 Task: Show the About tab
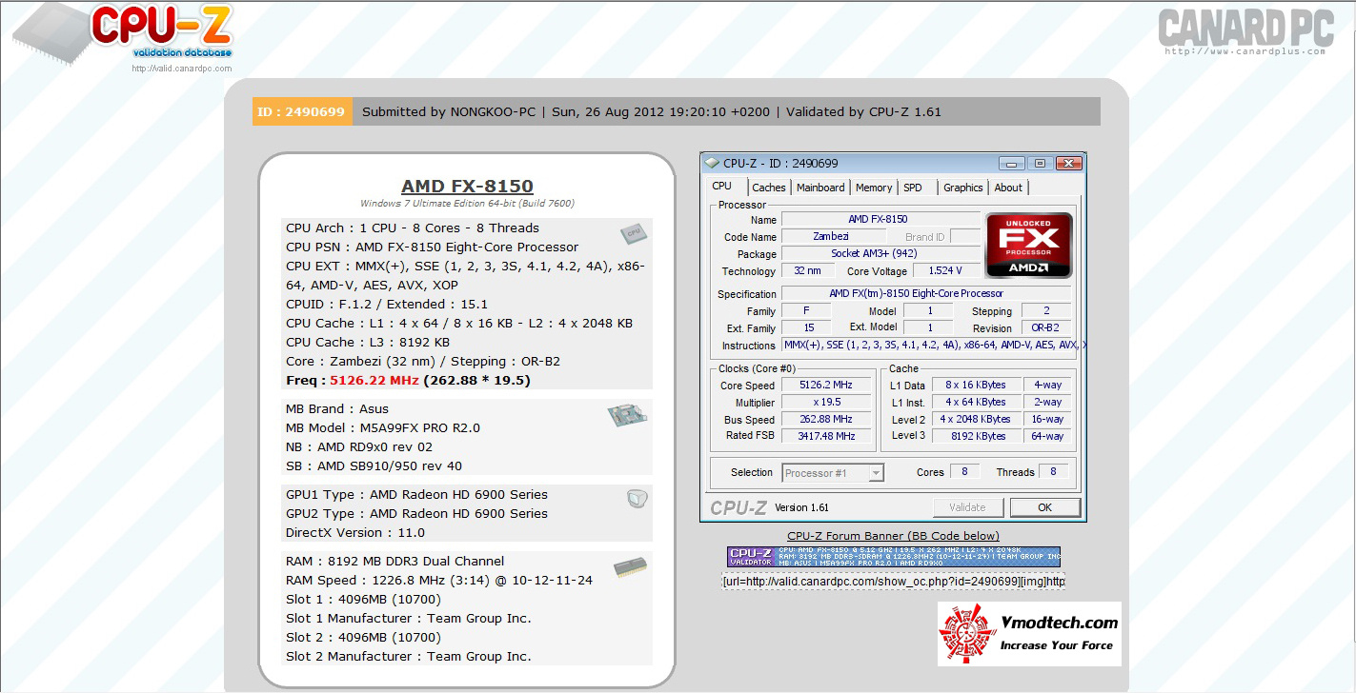[1008, 188]
